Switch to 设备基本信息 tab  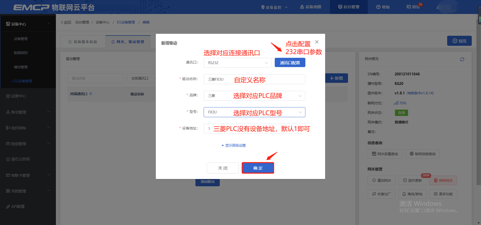pyautogui.click(x=83, y=42)
